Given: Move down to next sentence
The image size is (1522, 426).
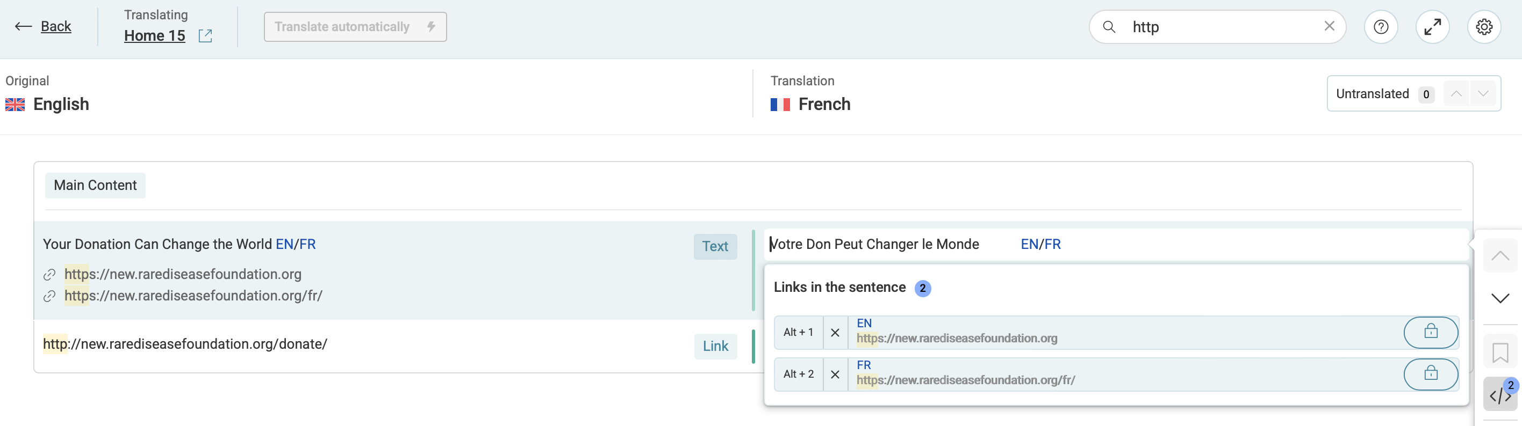Looking at the screenshot, I should tap(1499, 298).
